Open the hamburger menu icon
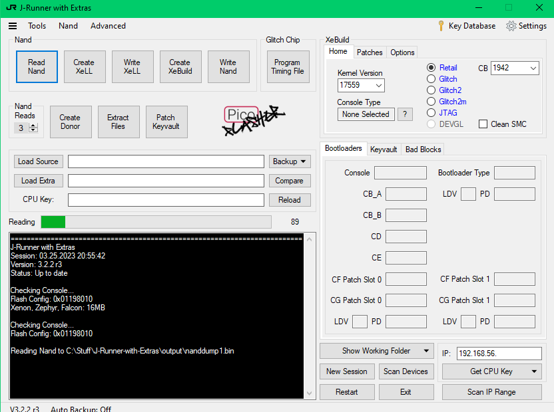The height and width of the screenshot is (412, 554). click(13, 26)
